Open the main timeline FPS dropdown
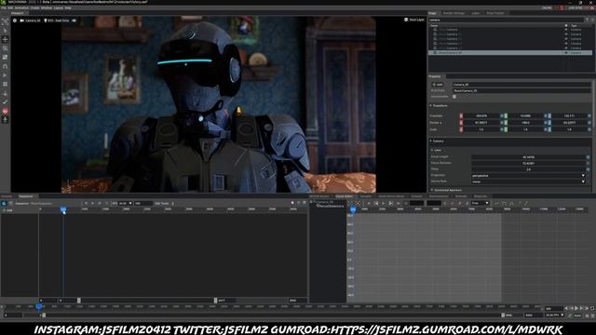 pyautogui.click(x=555, y=315)
